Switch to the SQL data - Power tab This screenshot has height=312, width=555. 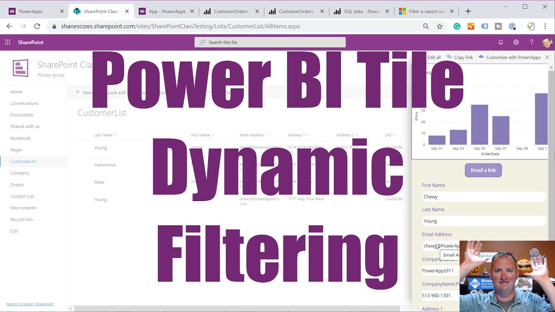(x=361, y=11)
